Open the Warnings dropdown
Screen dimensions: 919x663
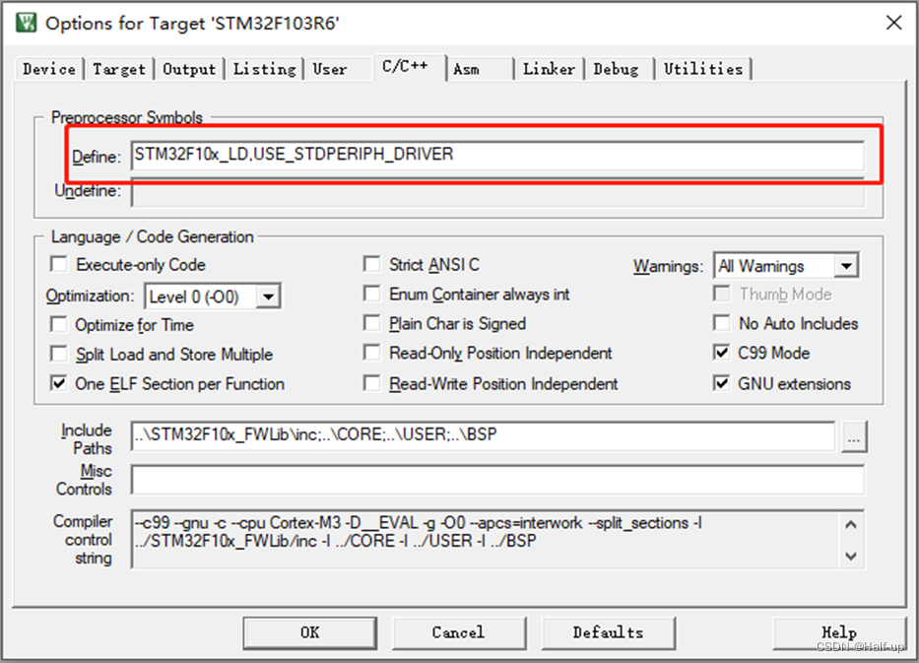point(846,266)
